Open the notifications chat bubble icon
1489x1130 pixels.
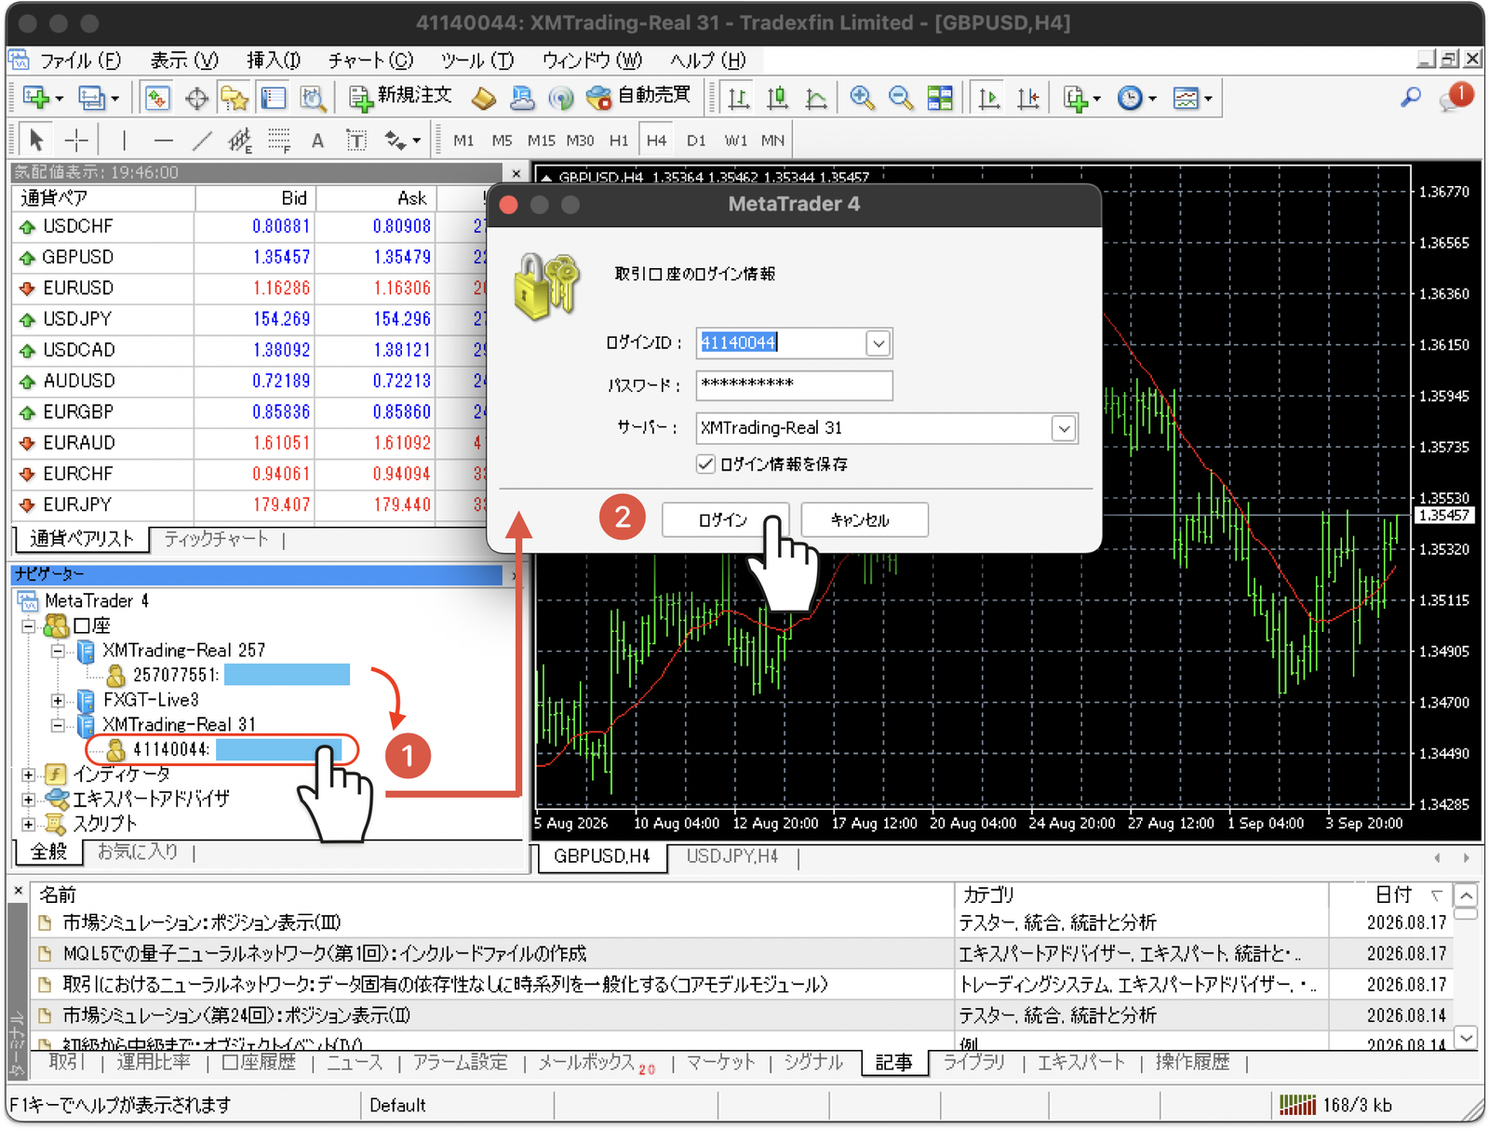click(1455, 97)
